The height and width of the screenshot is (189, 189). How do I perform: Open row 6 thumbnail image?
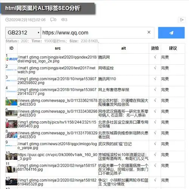(x=11, y=113)
